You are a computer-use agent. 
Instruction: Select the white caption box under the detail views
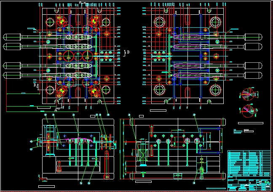(x=251, y=123)
